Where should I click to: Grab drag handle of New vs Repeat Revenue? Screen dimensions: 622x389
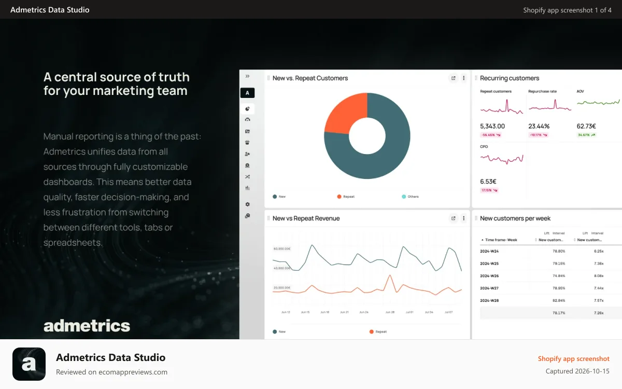click(268, 218)
